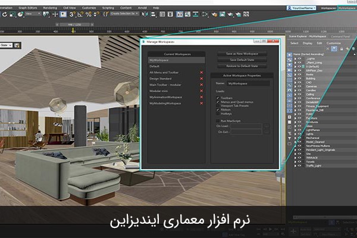Enable the Hotkeys checkbox

[218, 114]
